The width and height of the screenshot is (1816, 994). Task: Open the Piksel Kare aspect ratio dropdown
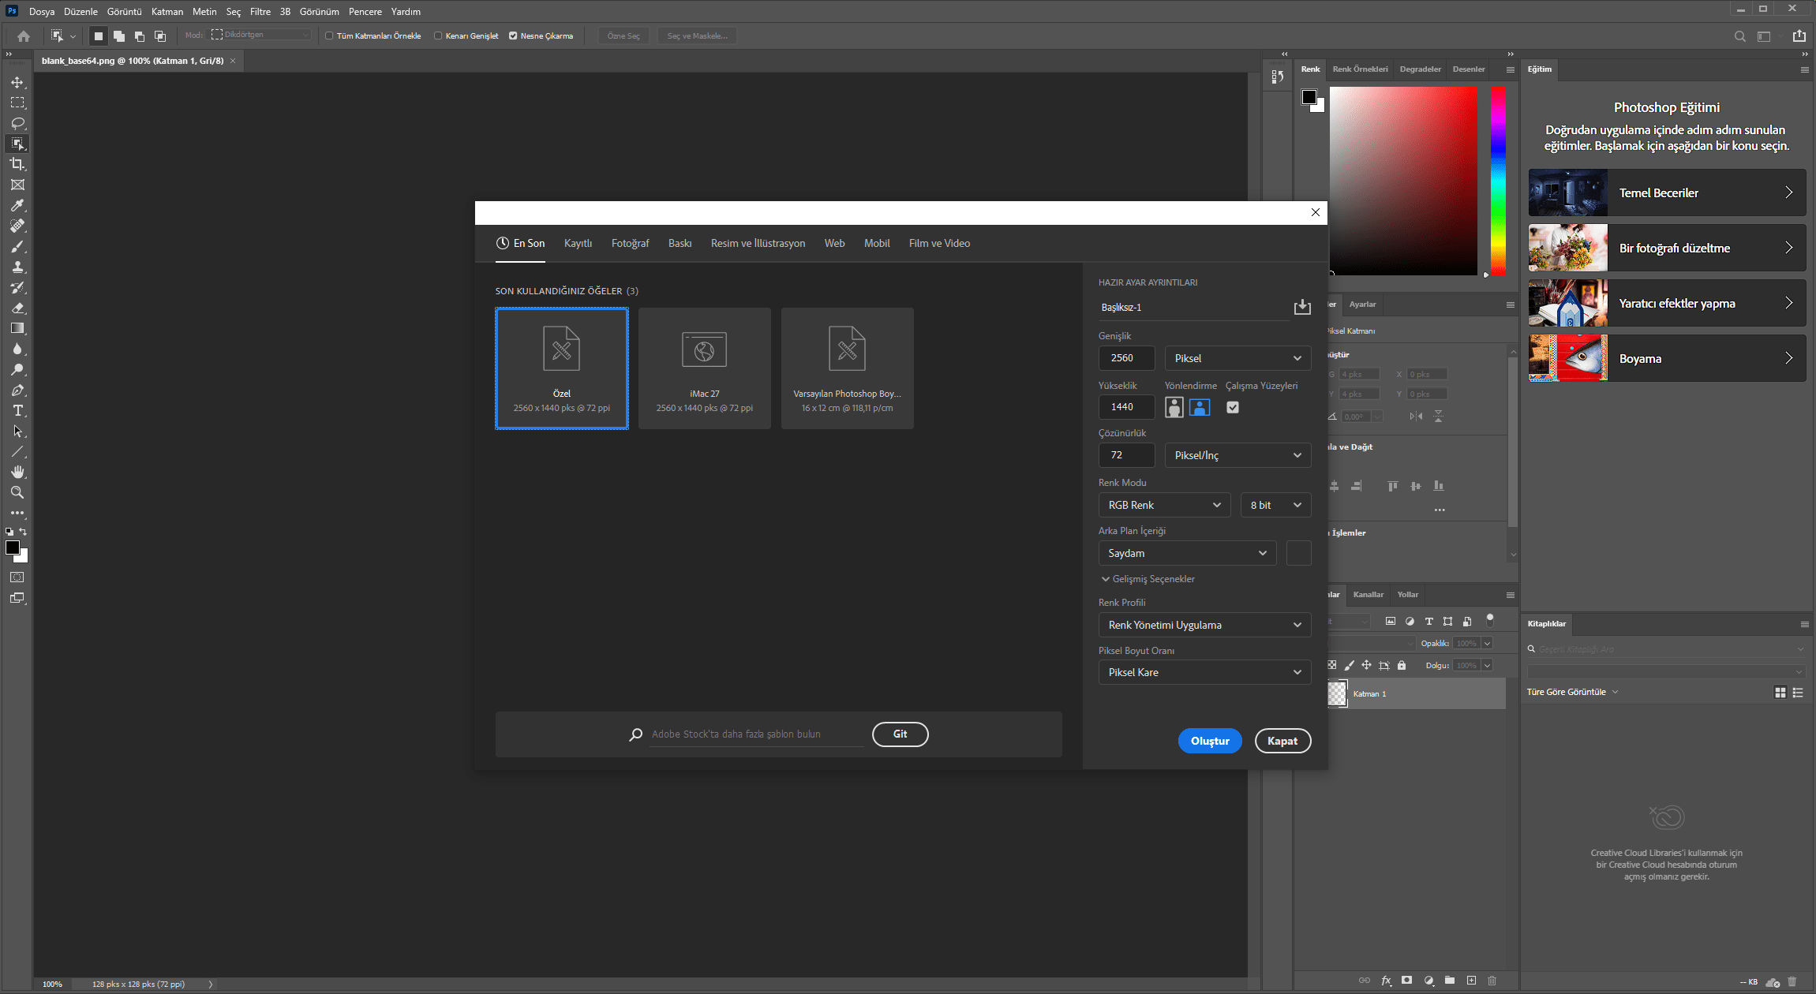1204,672
